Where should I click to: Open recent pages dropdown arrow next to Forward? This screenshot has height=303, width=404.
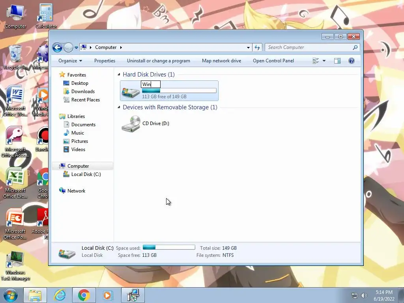tap(76, 47)
